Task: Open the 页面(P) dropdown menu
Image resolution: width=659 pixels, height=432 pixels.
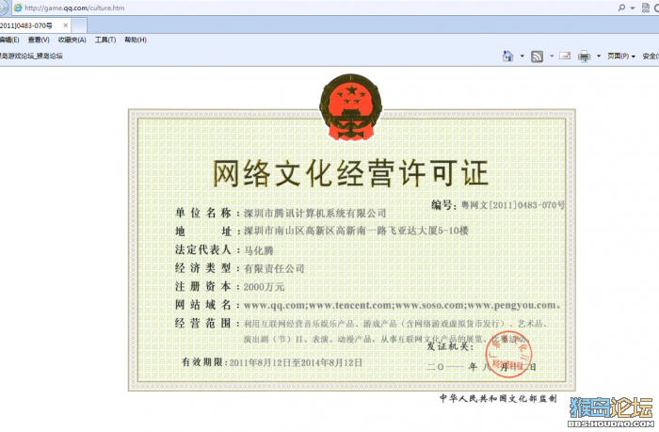Action: 621,56
